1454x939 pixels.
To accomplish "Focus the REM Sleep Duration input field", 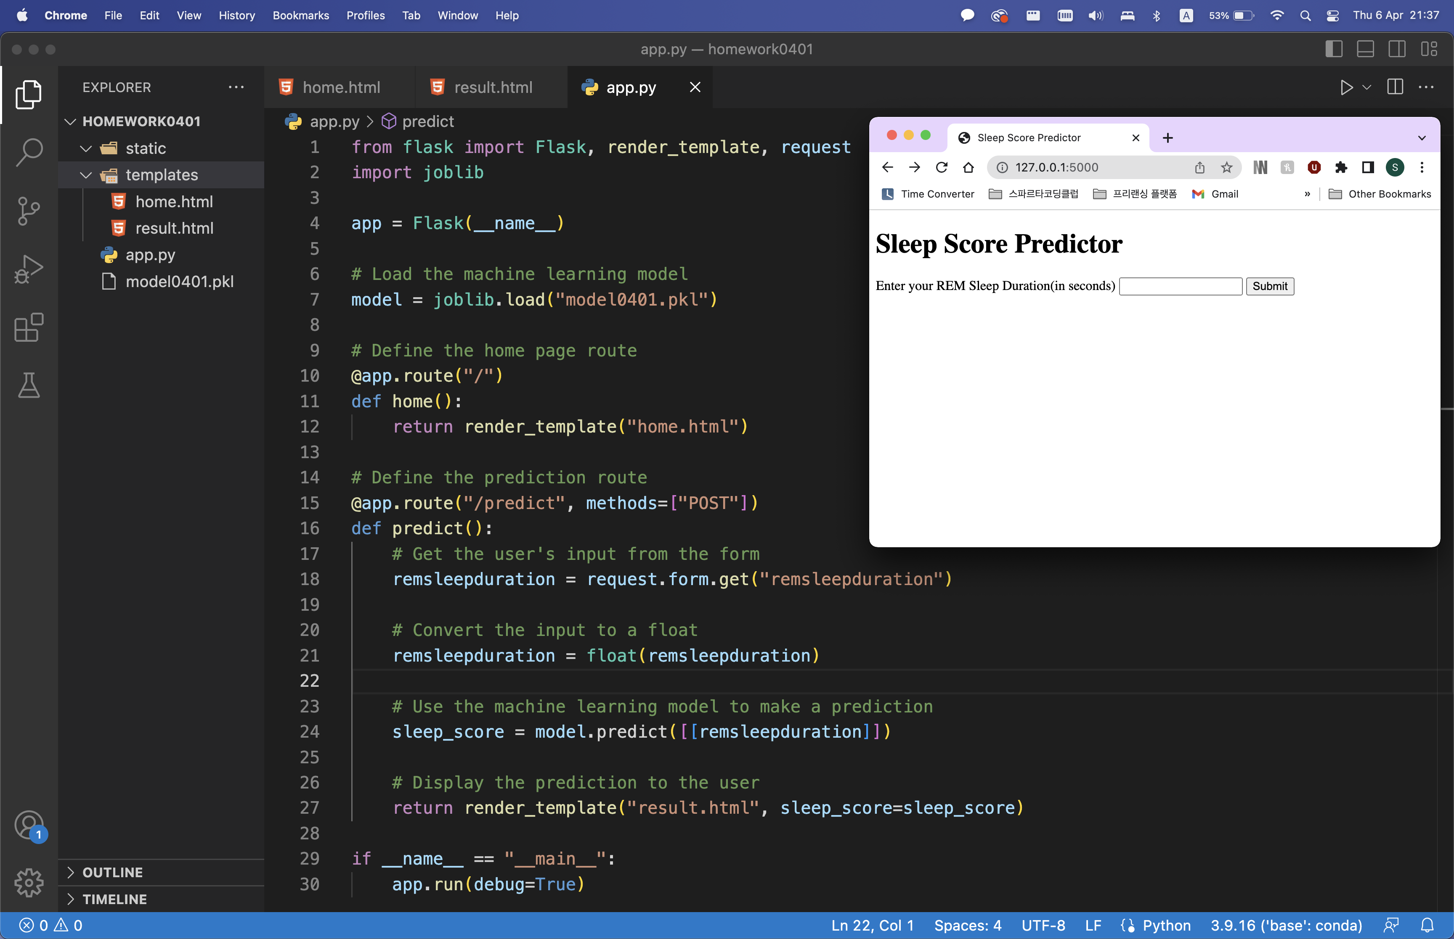I will click(1181, 286).
